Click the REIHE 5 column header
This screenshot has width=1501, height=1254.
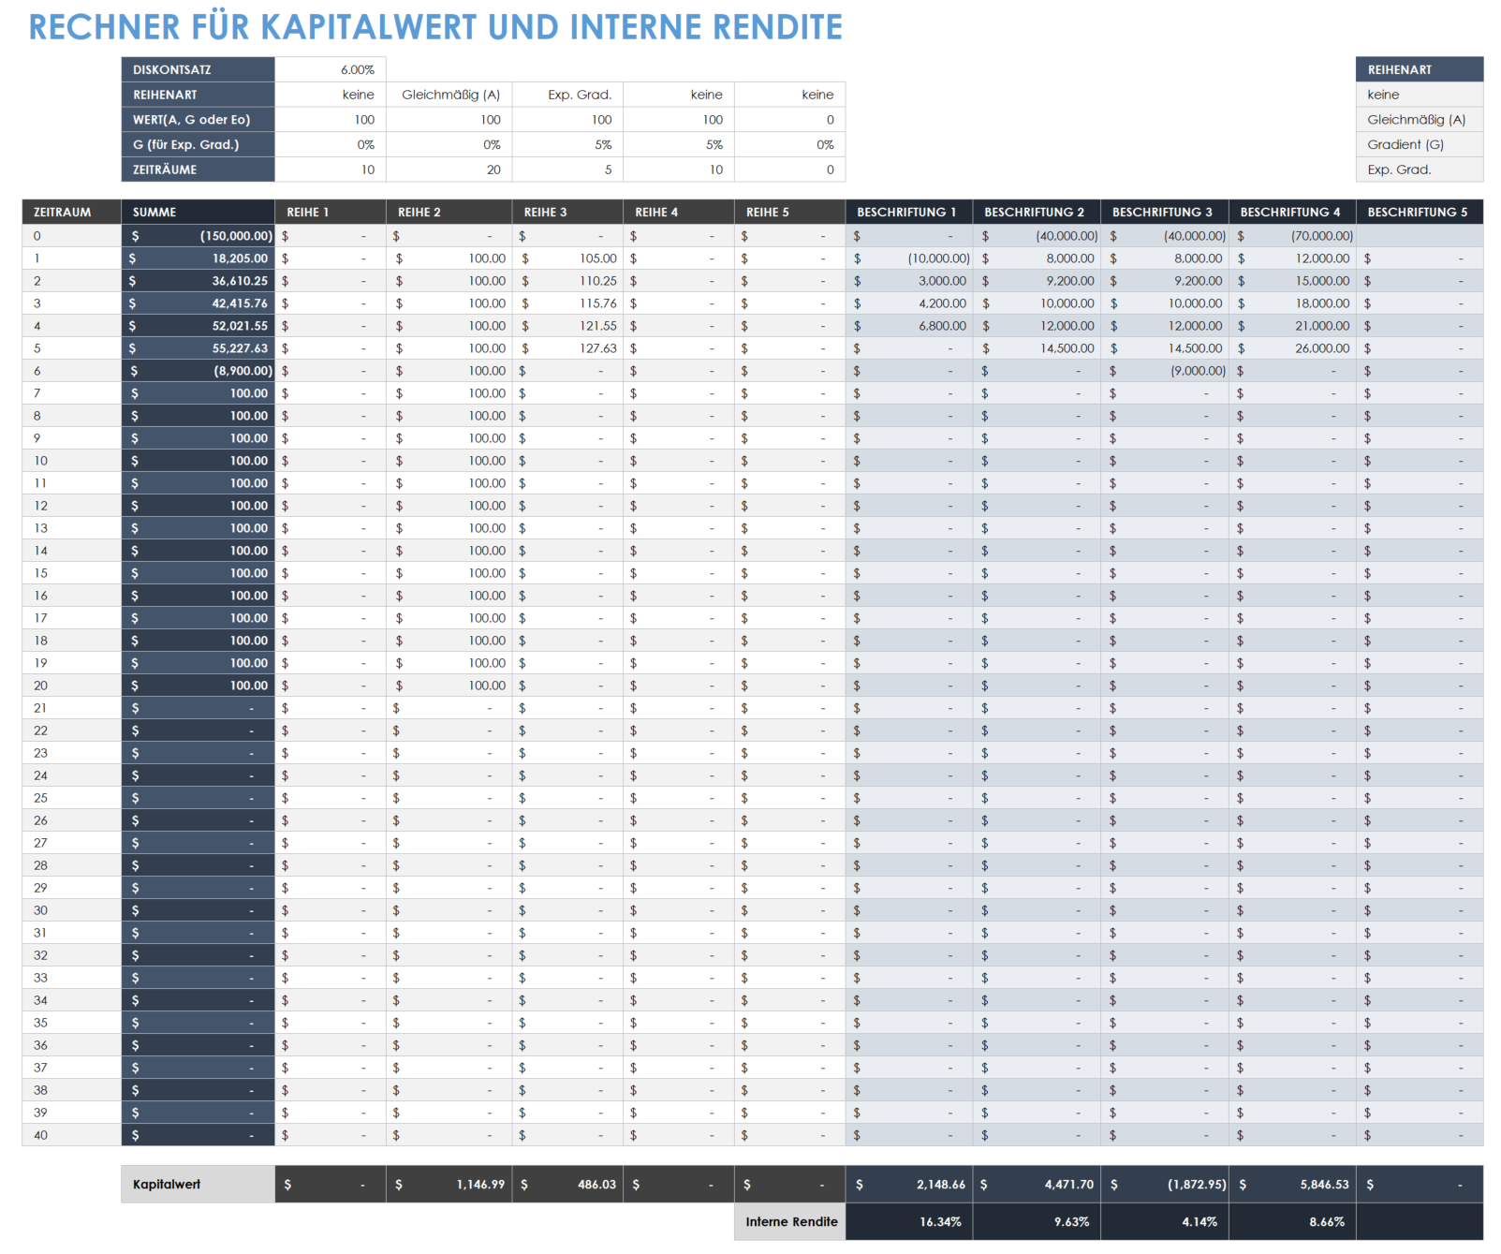click(x=790, y=212)
